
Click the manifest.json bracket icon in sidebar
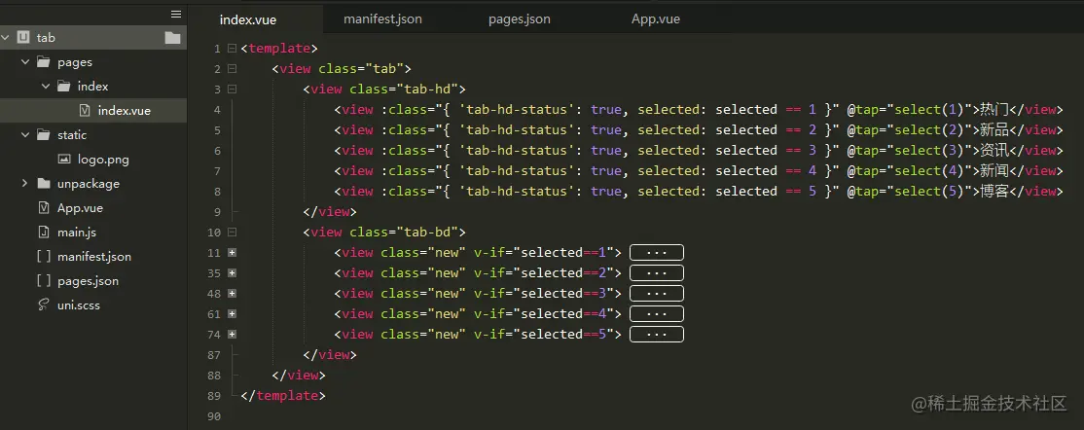[44, 257]
